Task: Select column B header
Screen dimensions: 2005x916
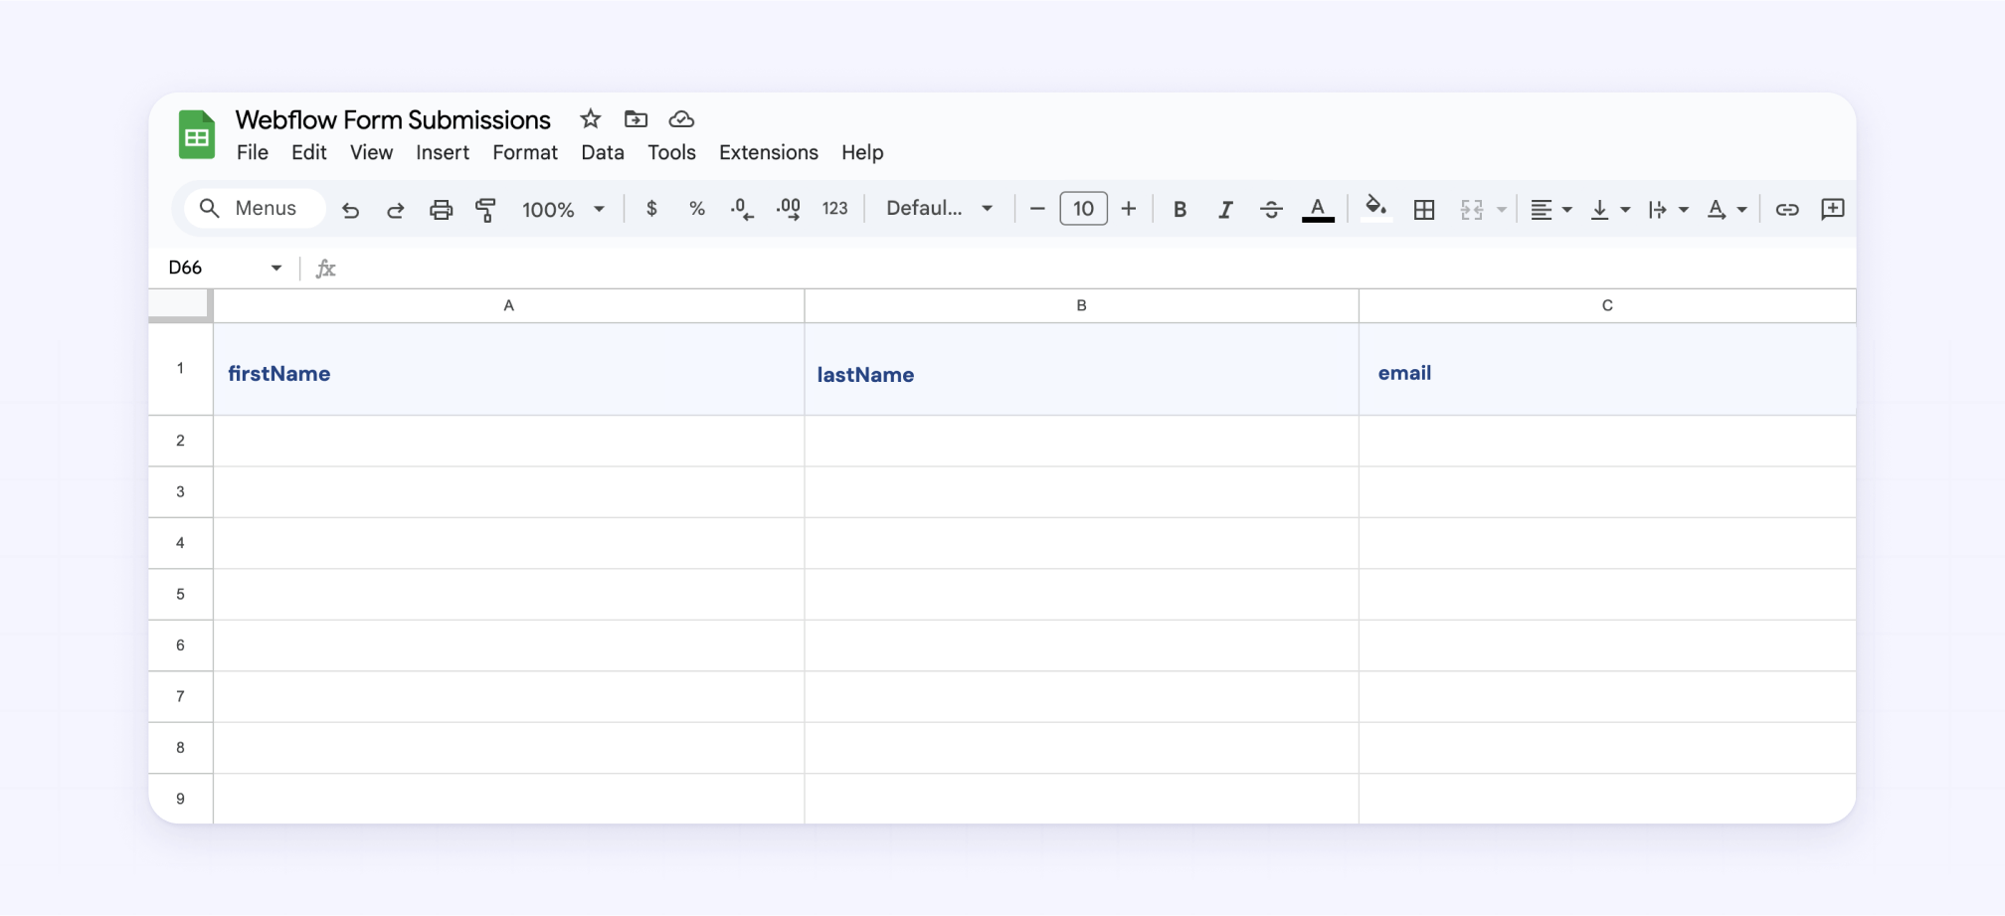Action: 1081,305
